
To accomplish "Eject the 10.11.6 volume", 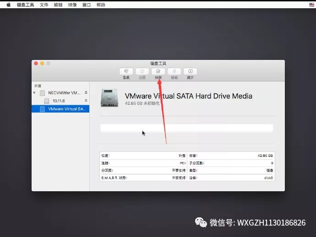I will point(86,100).
